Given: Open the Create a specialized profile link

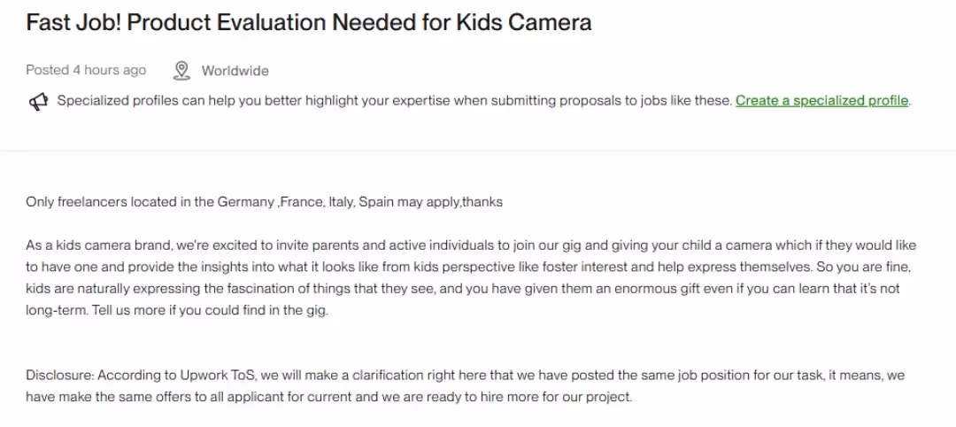Looking at the screenshot, I should (821, 101).
